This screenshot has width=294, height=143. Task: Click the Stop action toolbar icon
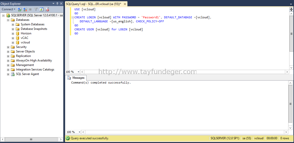tap(30, 9)
